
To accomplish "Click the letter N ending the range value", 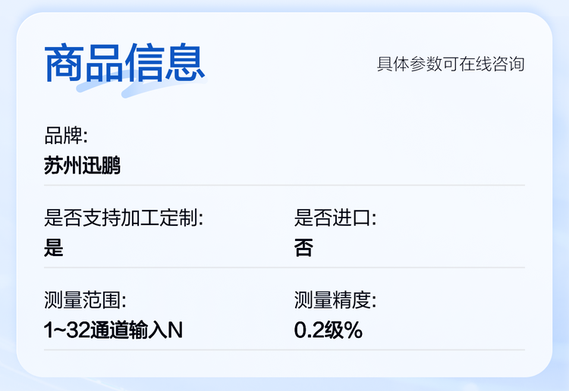I will pyautogui.click(x=176, y=330).
